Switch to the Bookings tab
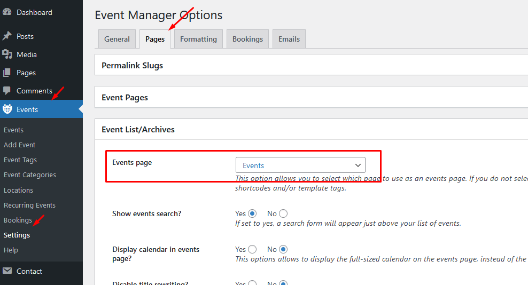This screenshot has width=528, height=285. click(247, 39)
